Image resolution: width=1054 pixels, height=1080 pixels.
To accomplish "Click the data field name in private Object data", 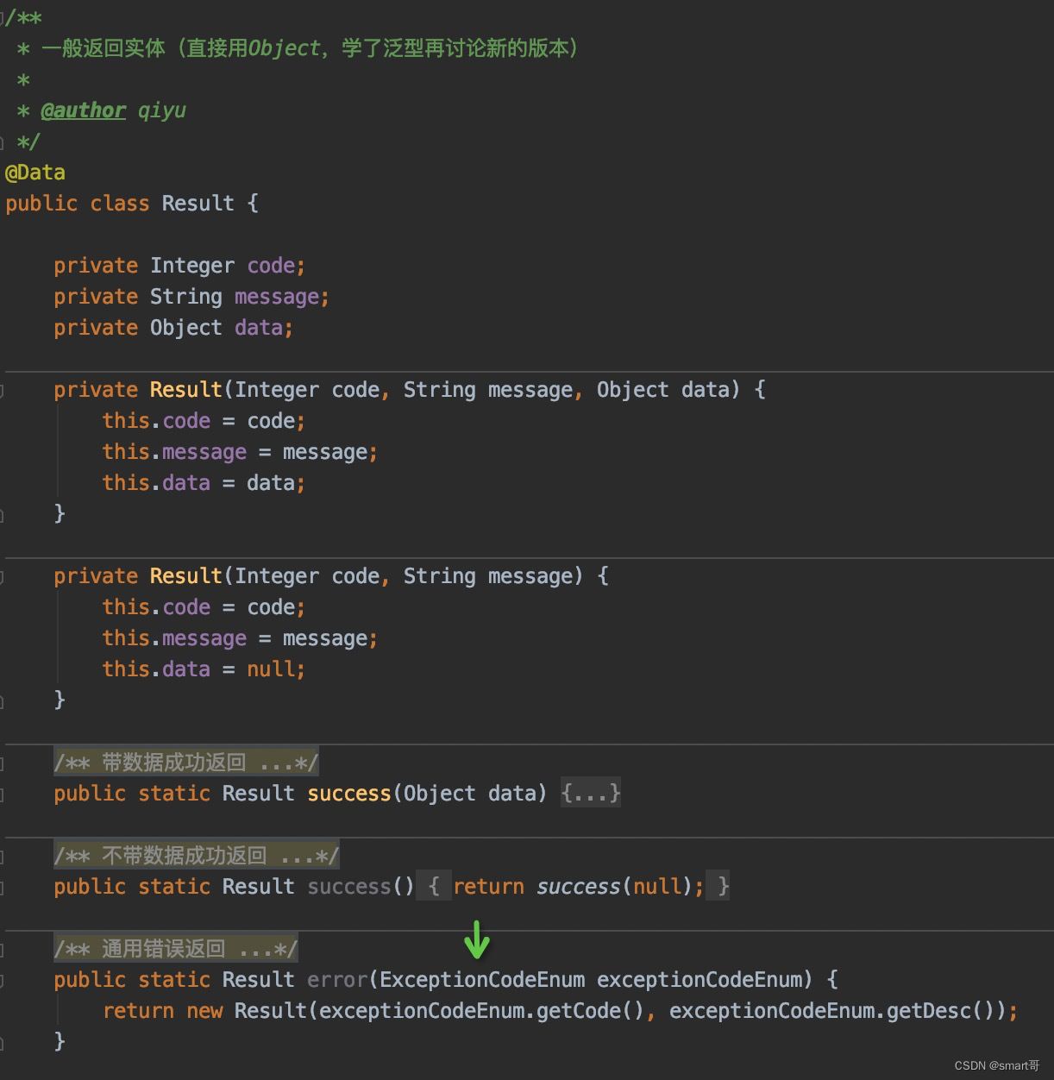I will pos(259,328).
